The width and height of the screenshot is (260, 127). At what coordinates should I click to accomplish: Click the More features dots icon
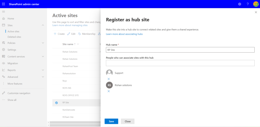pyautogui.click(x=4, y=84)
